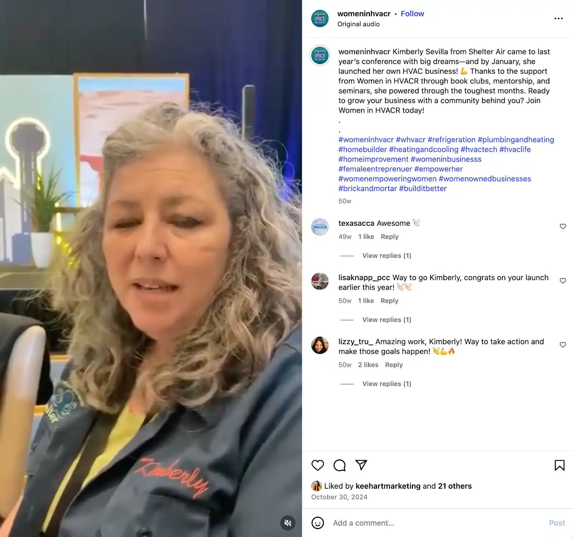Expand replies under texasacca comment
The image size is (573, 537).
(x=387, y=255)
